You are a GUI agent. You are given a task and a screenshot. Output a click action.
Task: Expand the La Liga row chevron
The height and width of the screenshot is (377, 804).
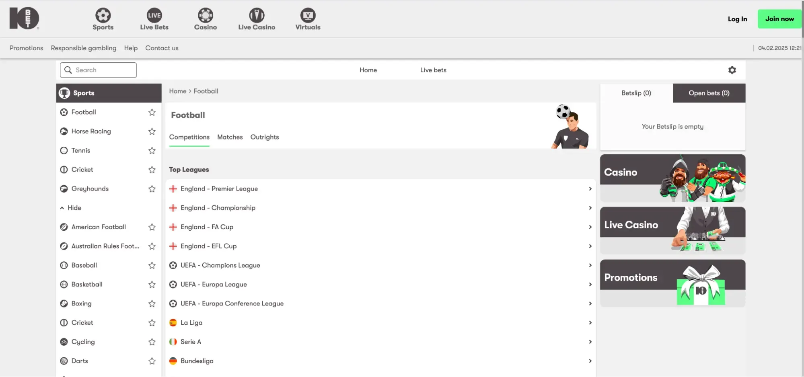pos(590,323)
